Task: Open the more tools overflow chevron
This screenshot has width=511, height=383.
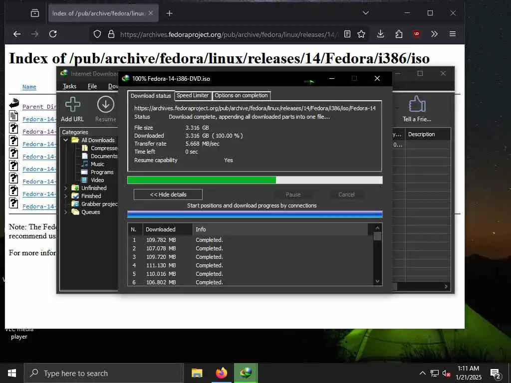Action: 434,34
